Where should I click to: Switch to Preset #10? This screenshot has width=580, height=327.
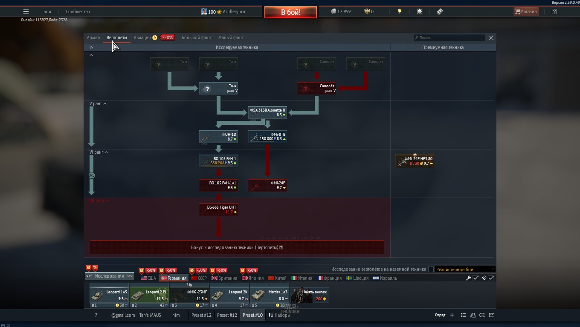(252, 315)
